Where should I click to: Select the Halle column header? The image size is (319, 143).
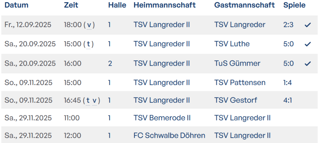click(117, 5)
